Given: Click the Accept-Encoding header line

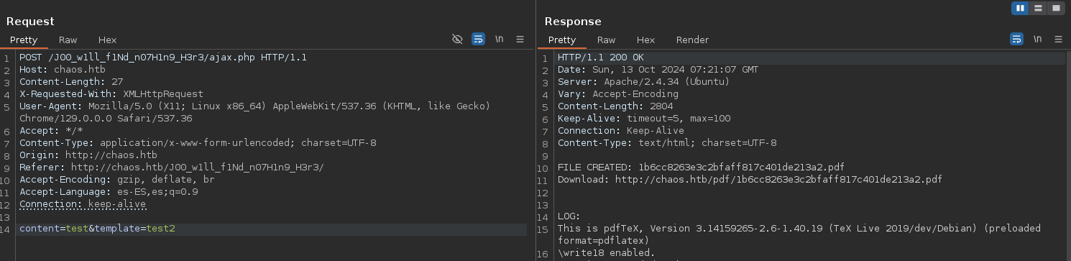Looking at the screenshot, I should coord(117,179).
